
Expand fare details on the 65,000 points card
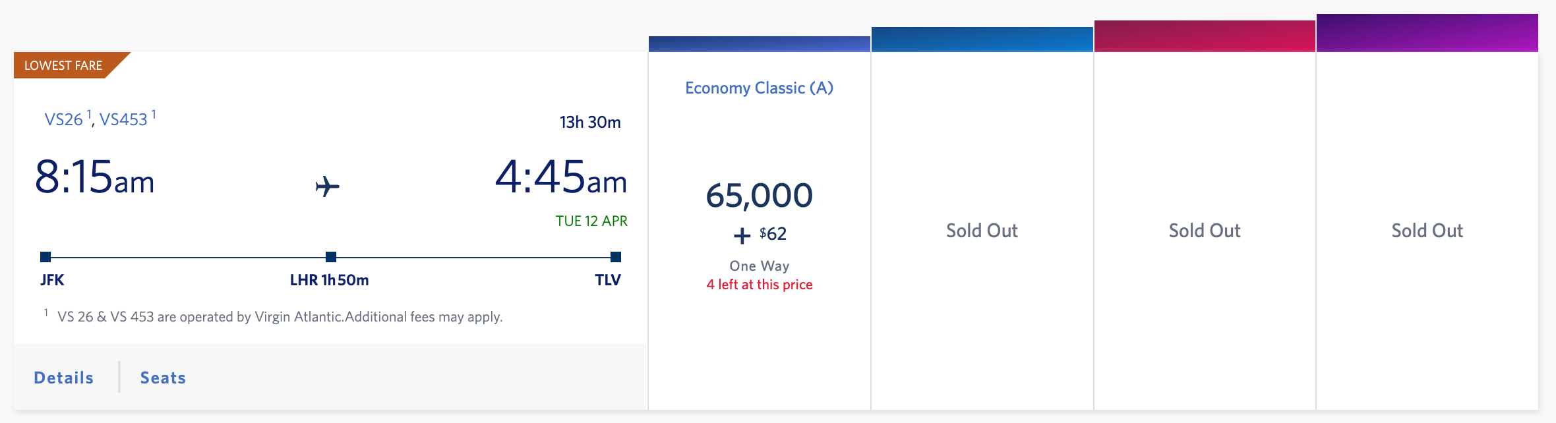tap(758, 194)
